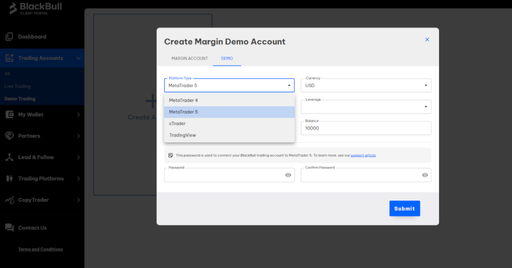
Task: Collapse the Trading Accounts section
Action: pyautogui.click(x=78, y=58)
